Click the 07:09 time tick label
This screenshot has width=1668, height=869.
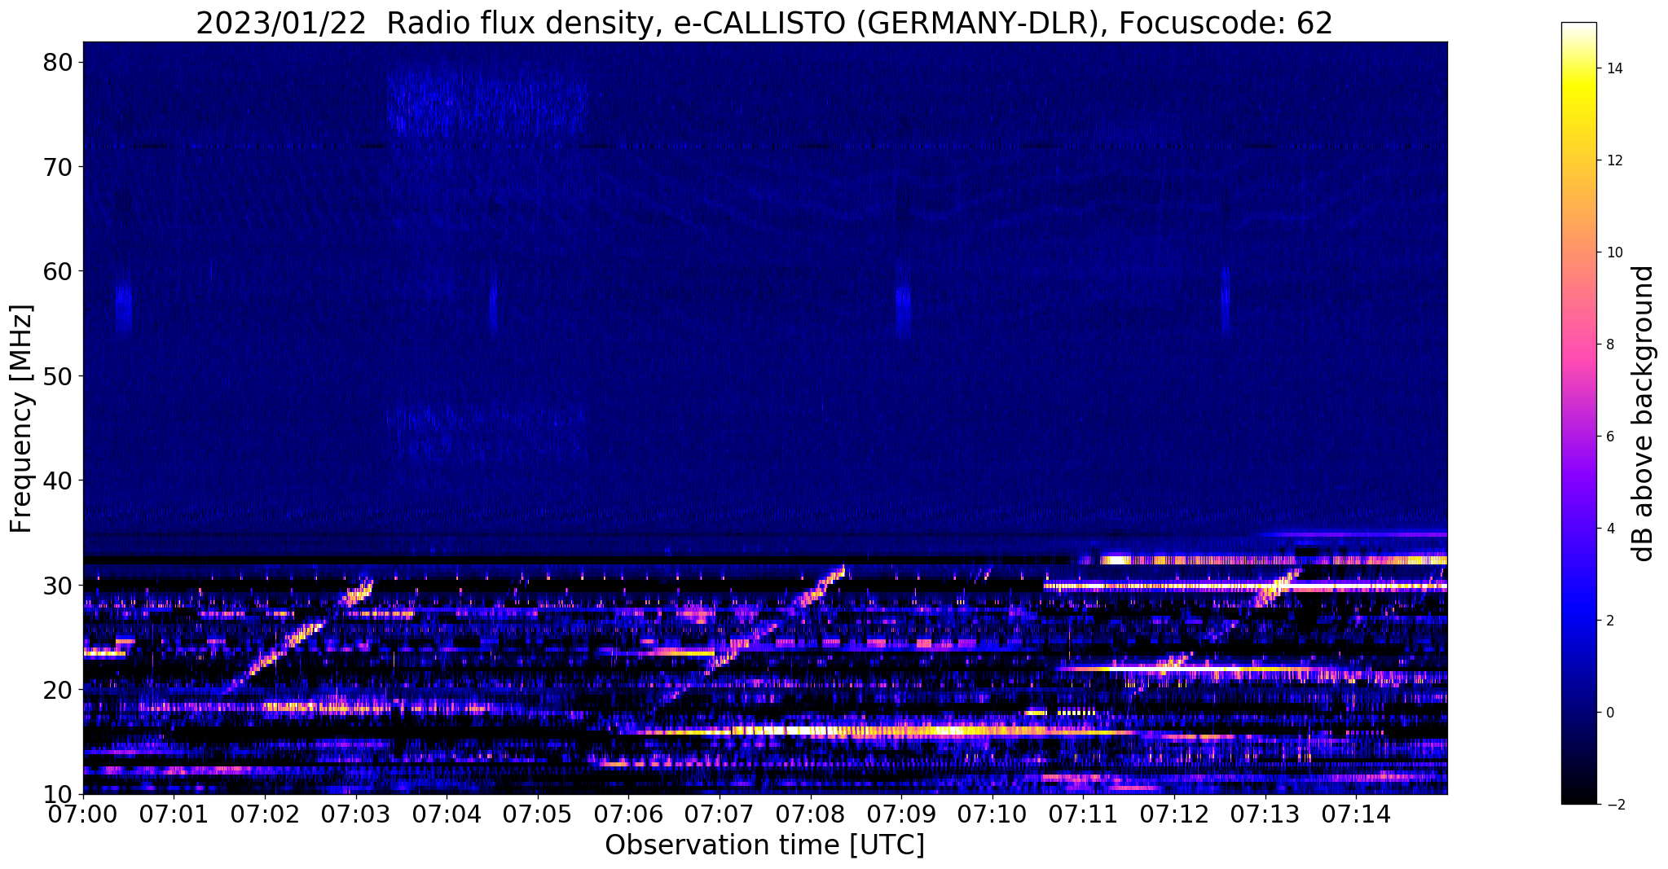(x=901, y=813)
